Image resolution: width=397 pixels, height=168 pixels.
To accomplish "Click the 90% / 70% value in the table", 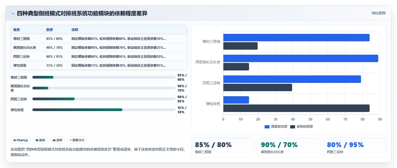I will (x=54, y=47).
